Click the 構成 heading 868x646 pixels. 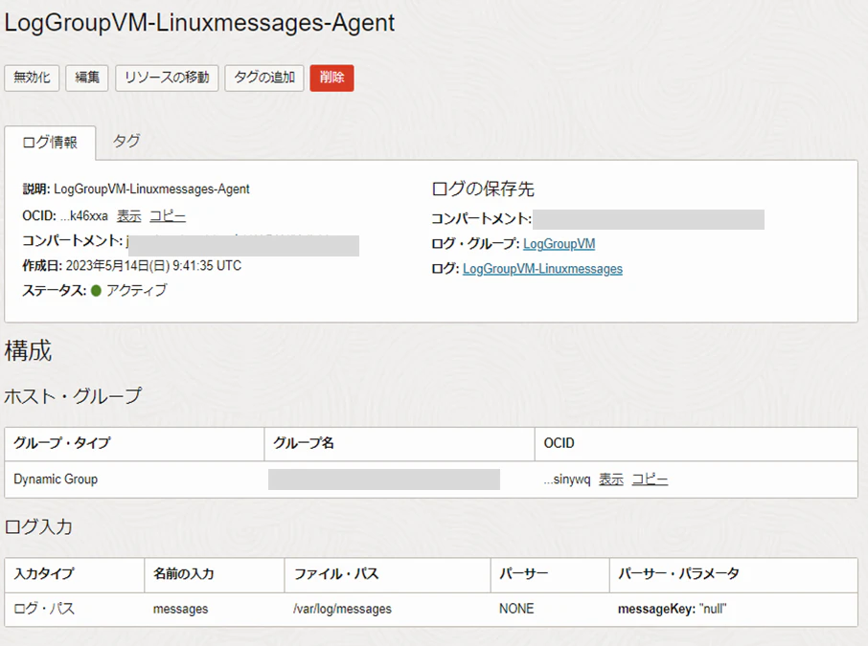click(28, 350)
